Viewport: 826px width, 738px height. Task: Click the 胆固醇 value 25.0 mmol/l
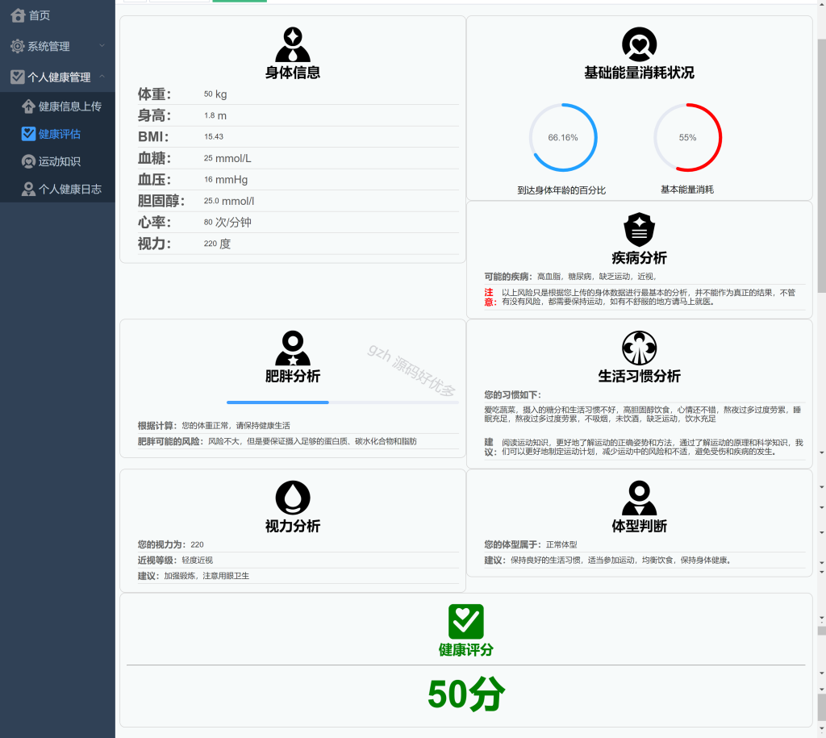pos(229,201)
